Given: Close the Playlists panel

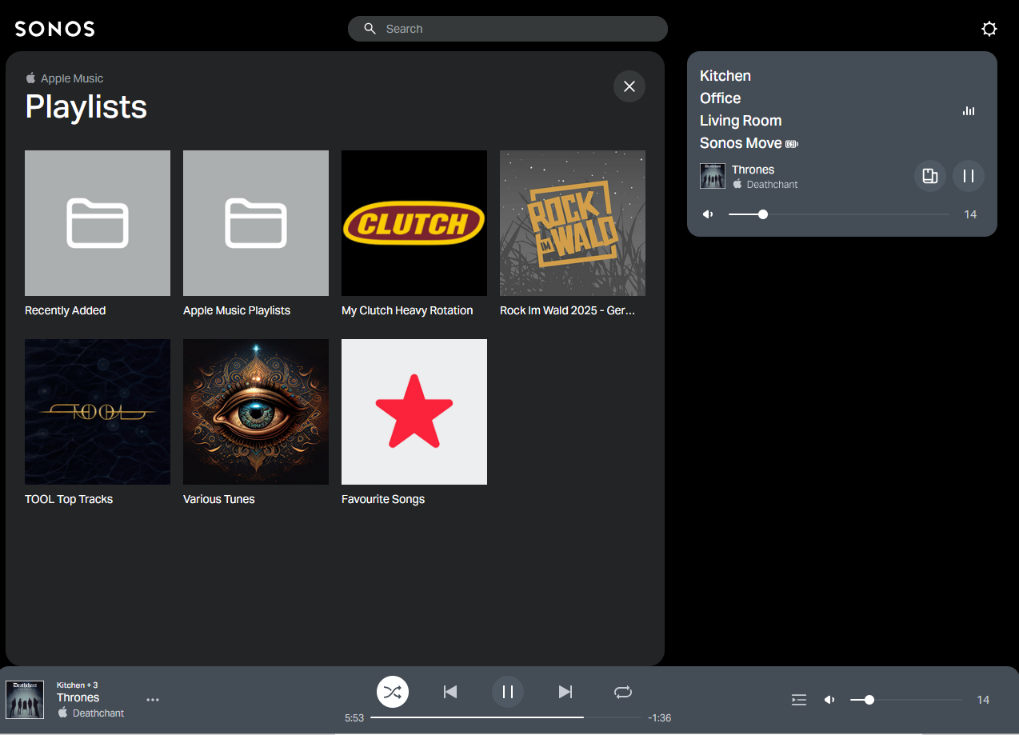Looking at the screenshot, I should coord(629,86).
